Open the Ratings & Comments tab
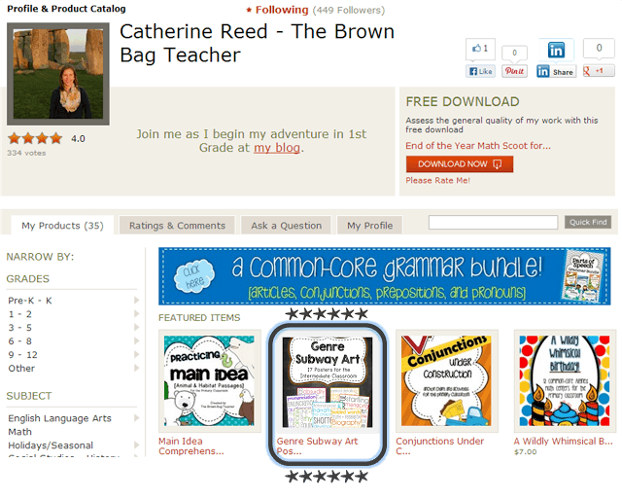The height and width of the screenshot is (499, 622). click(177, 226)
